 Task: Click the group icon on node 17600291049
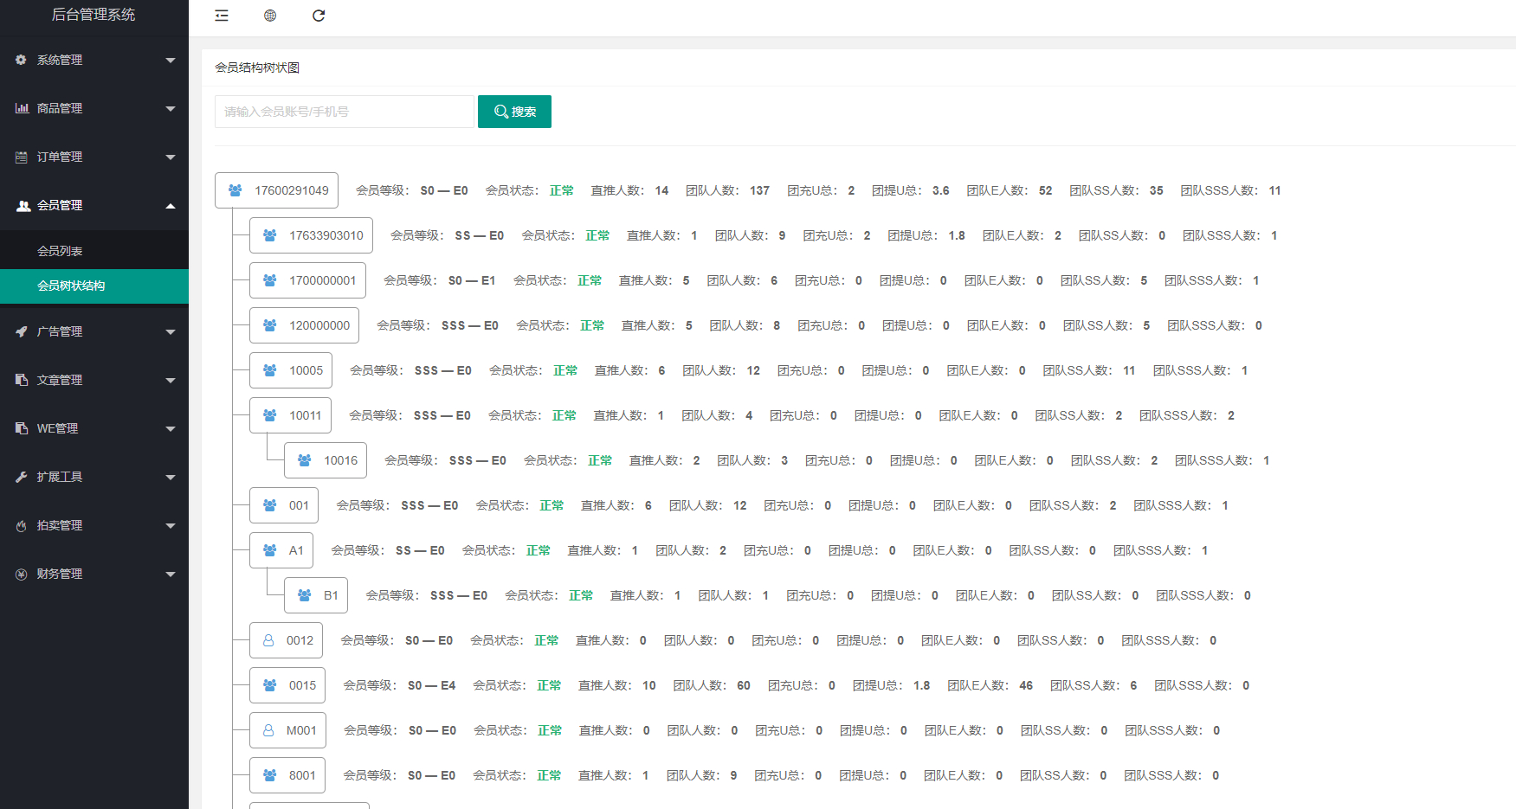[235, 190]
